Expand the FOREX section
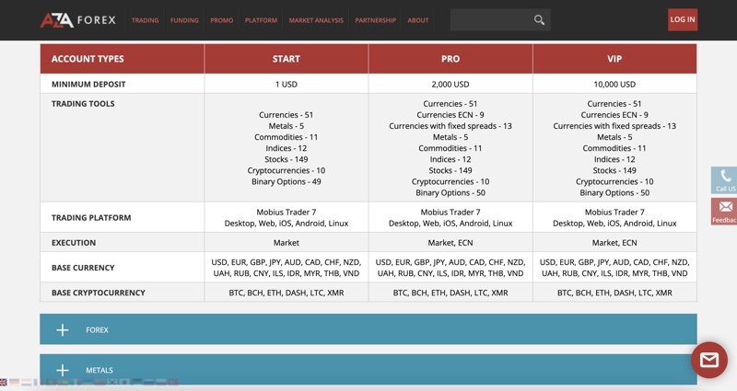Viewport: 737px width, 391px height. (x=368, y=329)
